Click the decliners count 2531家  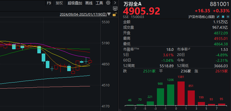tap(150, 71)
